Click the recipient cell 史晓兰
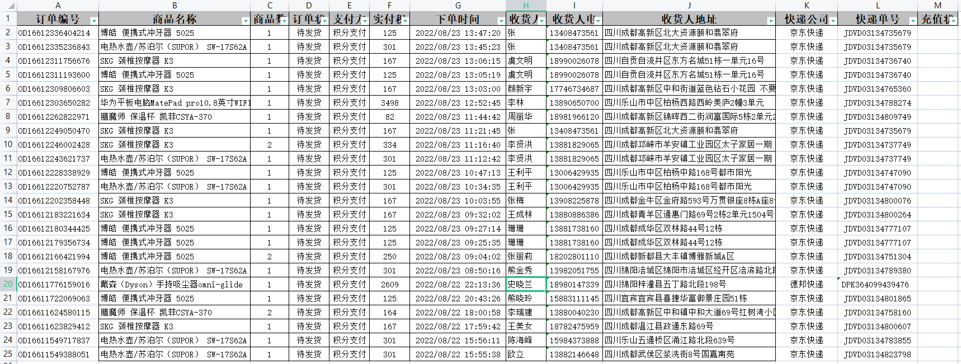The height and width of the screenshot is (364, 961). coord(526,285)
